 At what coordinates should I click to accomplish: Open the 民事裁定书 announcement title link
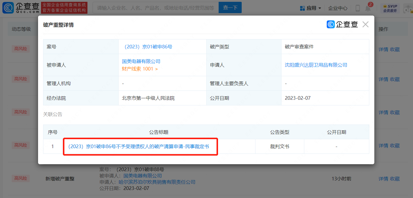coord(138,147)
